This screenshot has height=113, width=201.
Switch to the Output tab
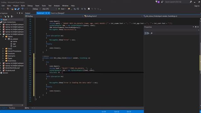[x=28, y=13]
